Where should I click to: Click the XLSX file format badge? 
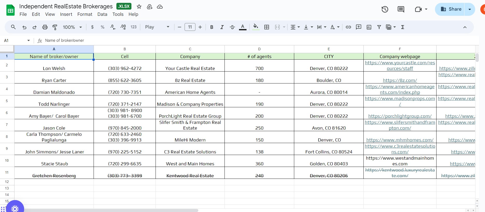[x=124, y=6]
